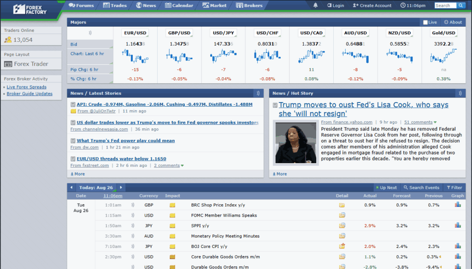Click into the Search input field

click(444, 6)
